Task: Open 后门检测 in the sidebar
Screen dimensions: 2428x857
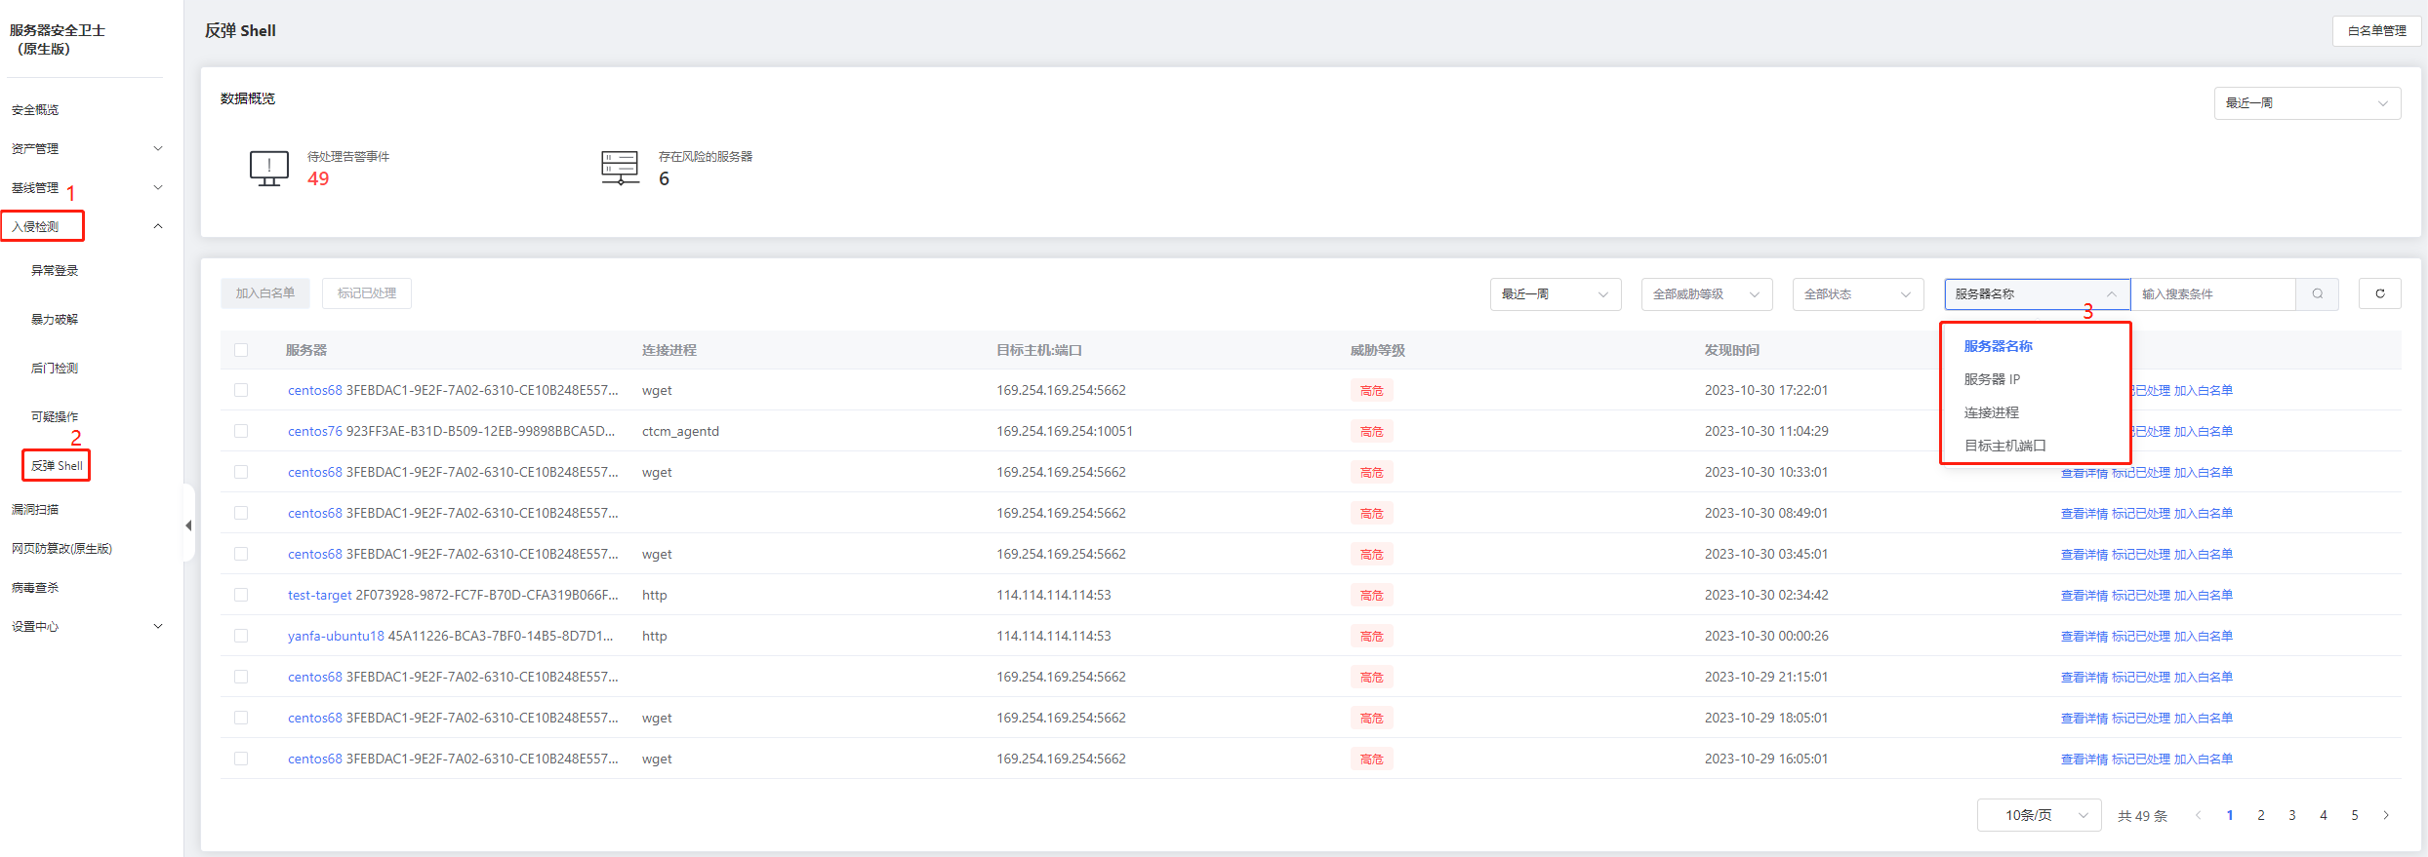Action: pyautogui.click(x=55, y=368)
